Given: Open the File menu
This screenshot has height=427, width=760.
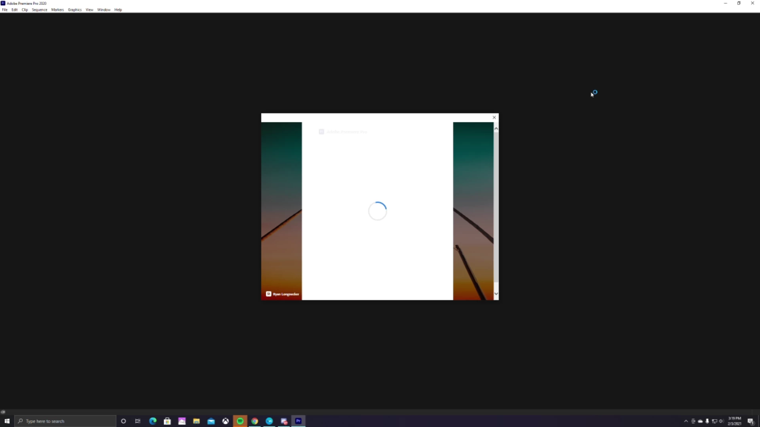Looking at the screenshot, I should (5, 10).
